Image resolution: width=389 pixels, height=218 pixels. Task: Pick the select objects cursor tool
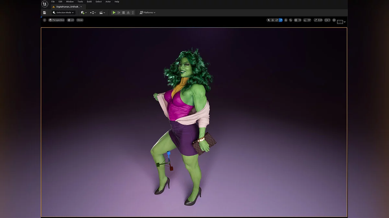[x=268, y=20]
